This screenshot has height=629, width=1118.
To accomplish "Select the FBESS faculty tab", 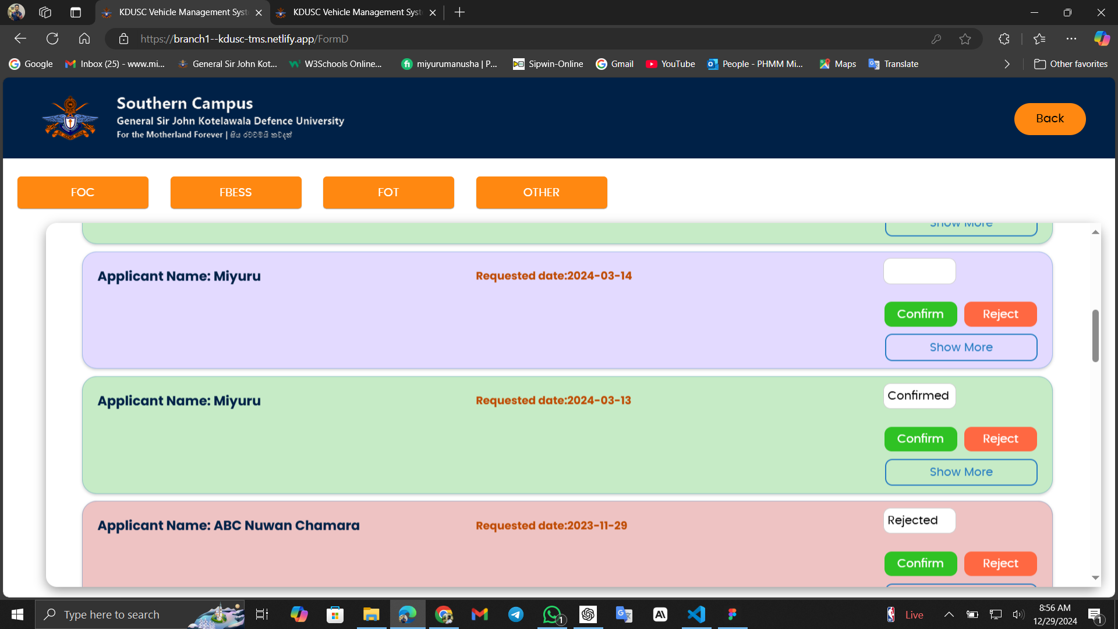I will coord(236,192).
